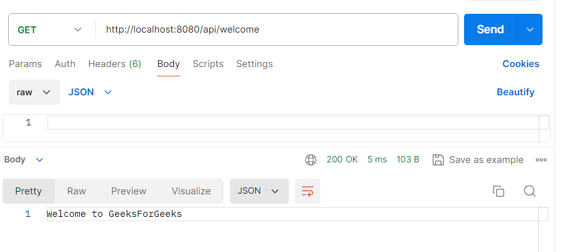Open the Cookies link
562x252 pixels.
(521, 64)
